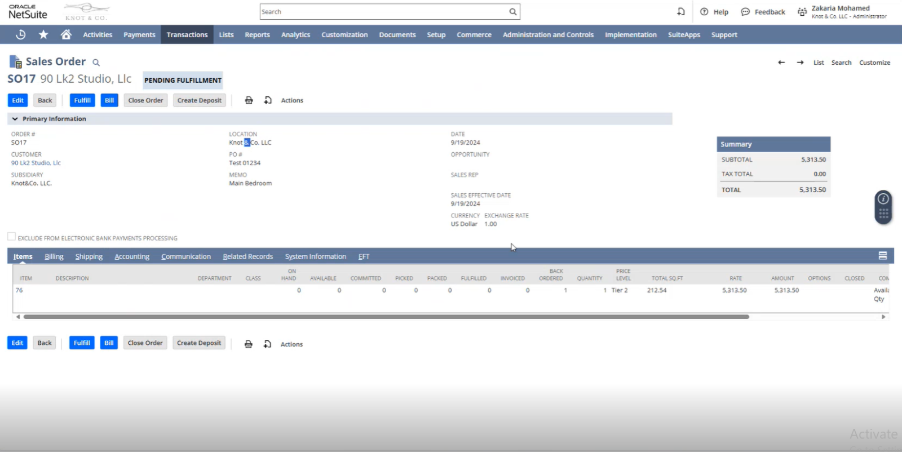Open the top Actions dropdown
The width and height of the screenshot is (902, 452).
[291, 100]
